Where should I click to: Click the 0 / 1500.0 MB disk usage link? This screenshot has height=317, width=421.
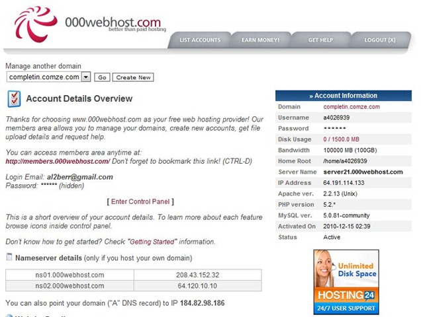pos(341,139)
